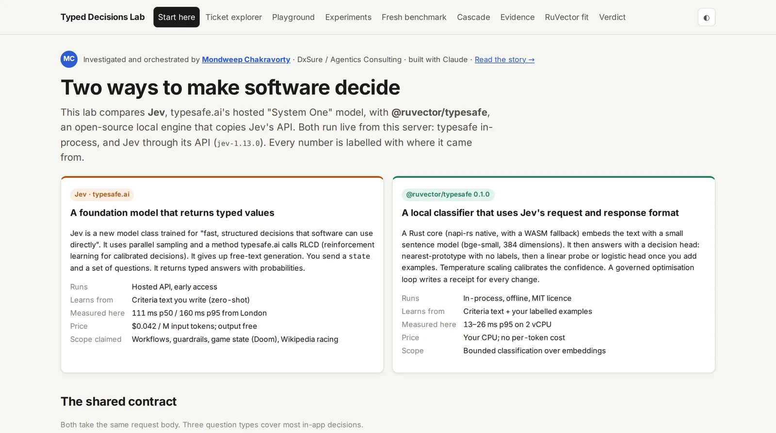This screenshot has height=433, width=776.
Task: Go to the Experiments tab
Action: pyautogui.click(x=348, y=17)
